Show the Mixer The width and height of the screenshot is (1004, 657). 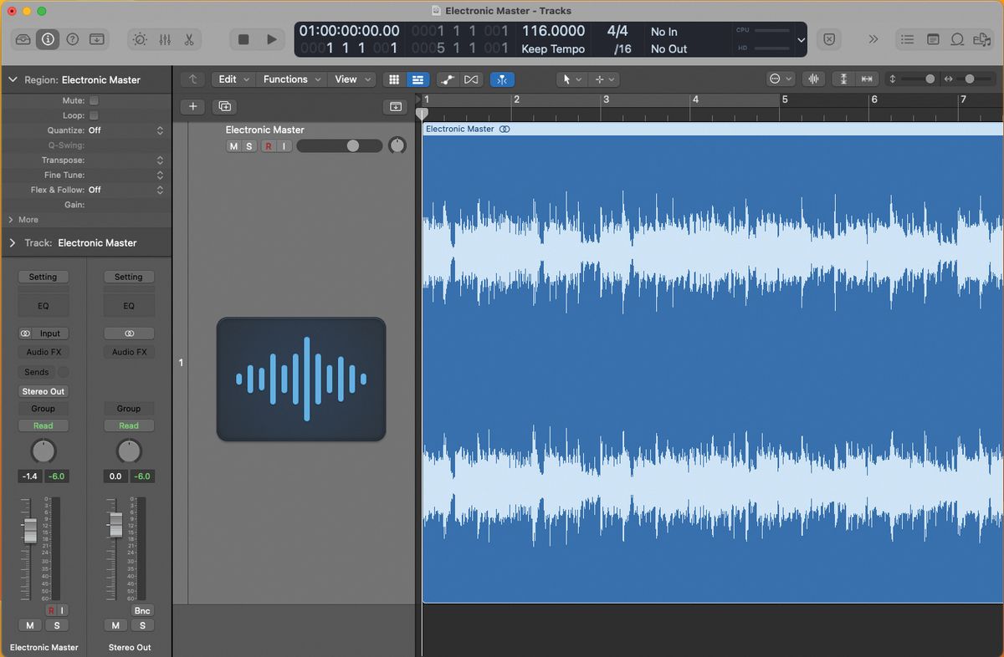pyautogui.click(x=166, y=38)
